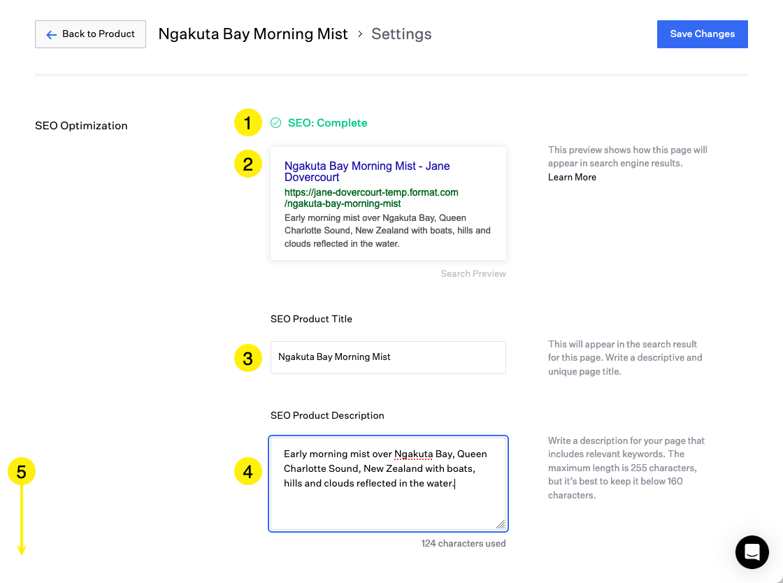
Task: Click the Ngakuta Bay Morning Mist breadcrumb title
Action: pos(252,34)
